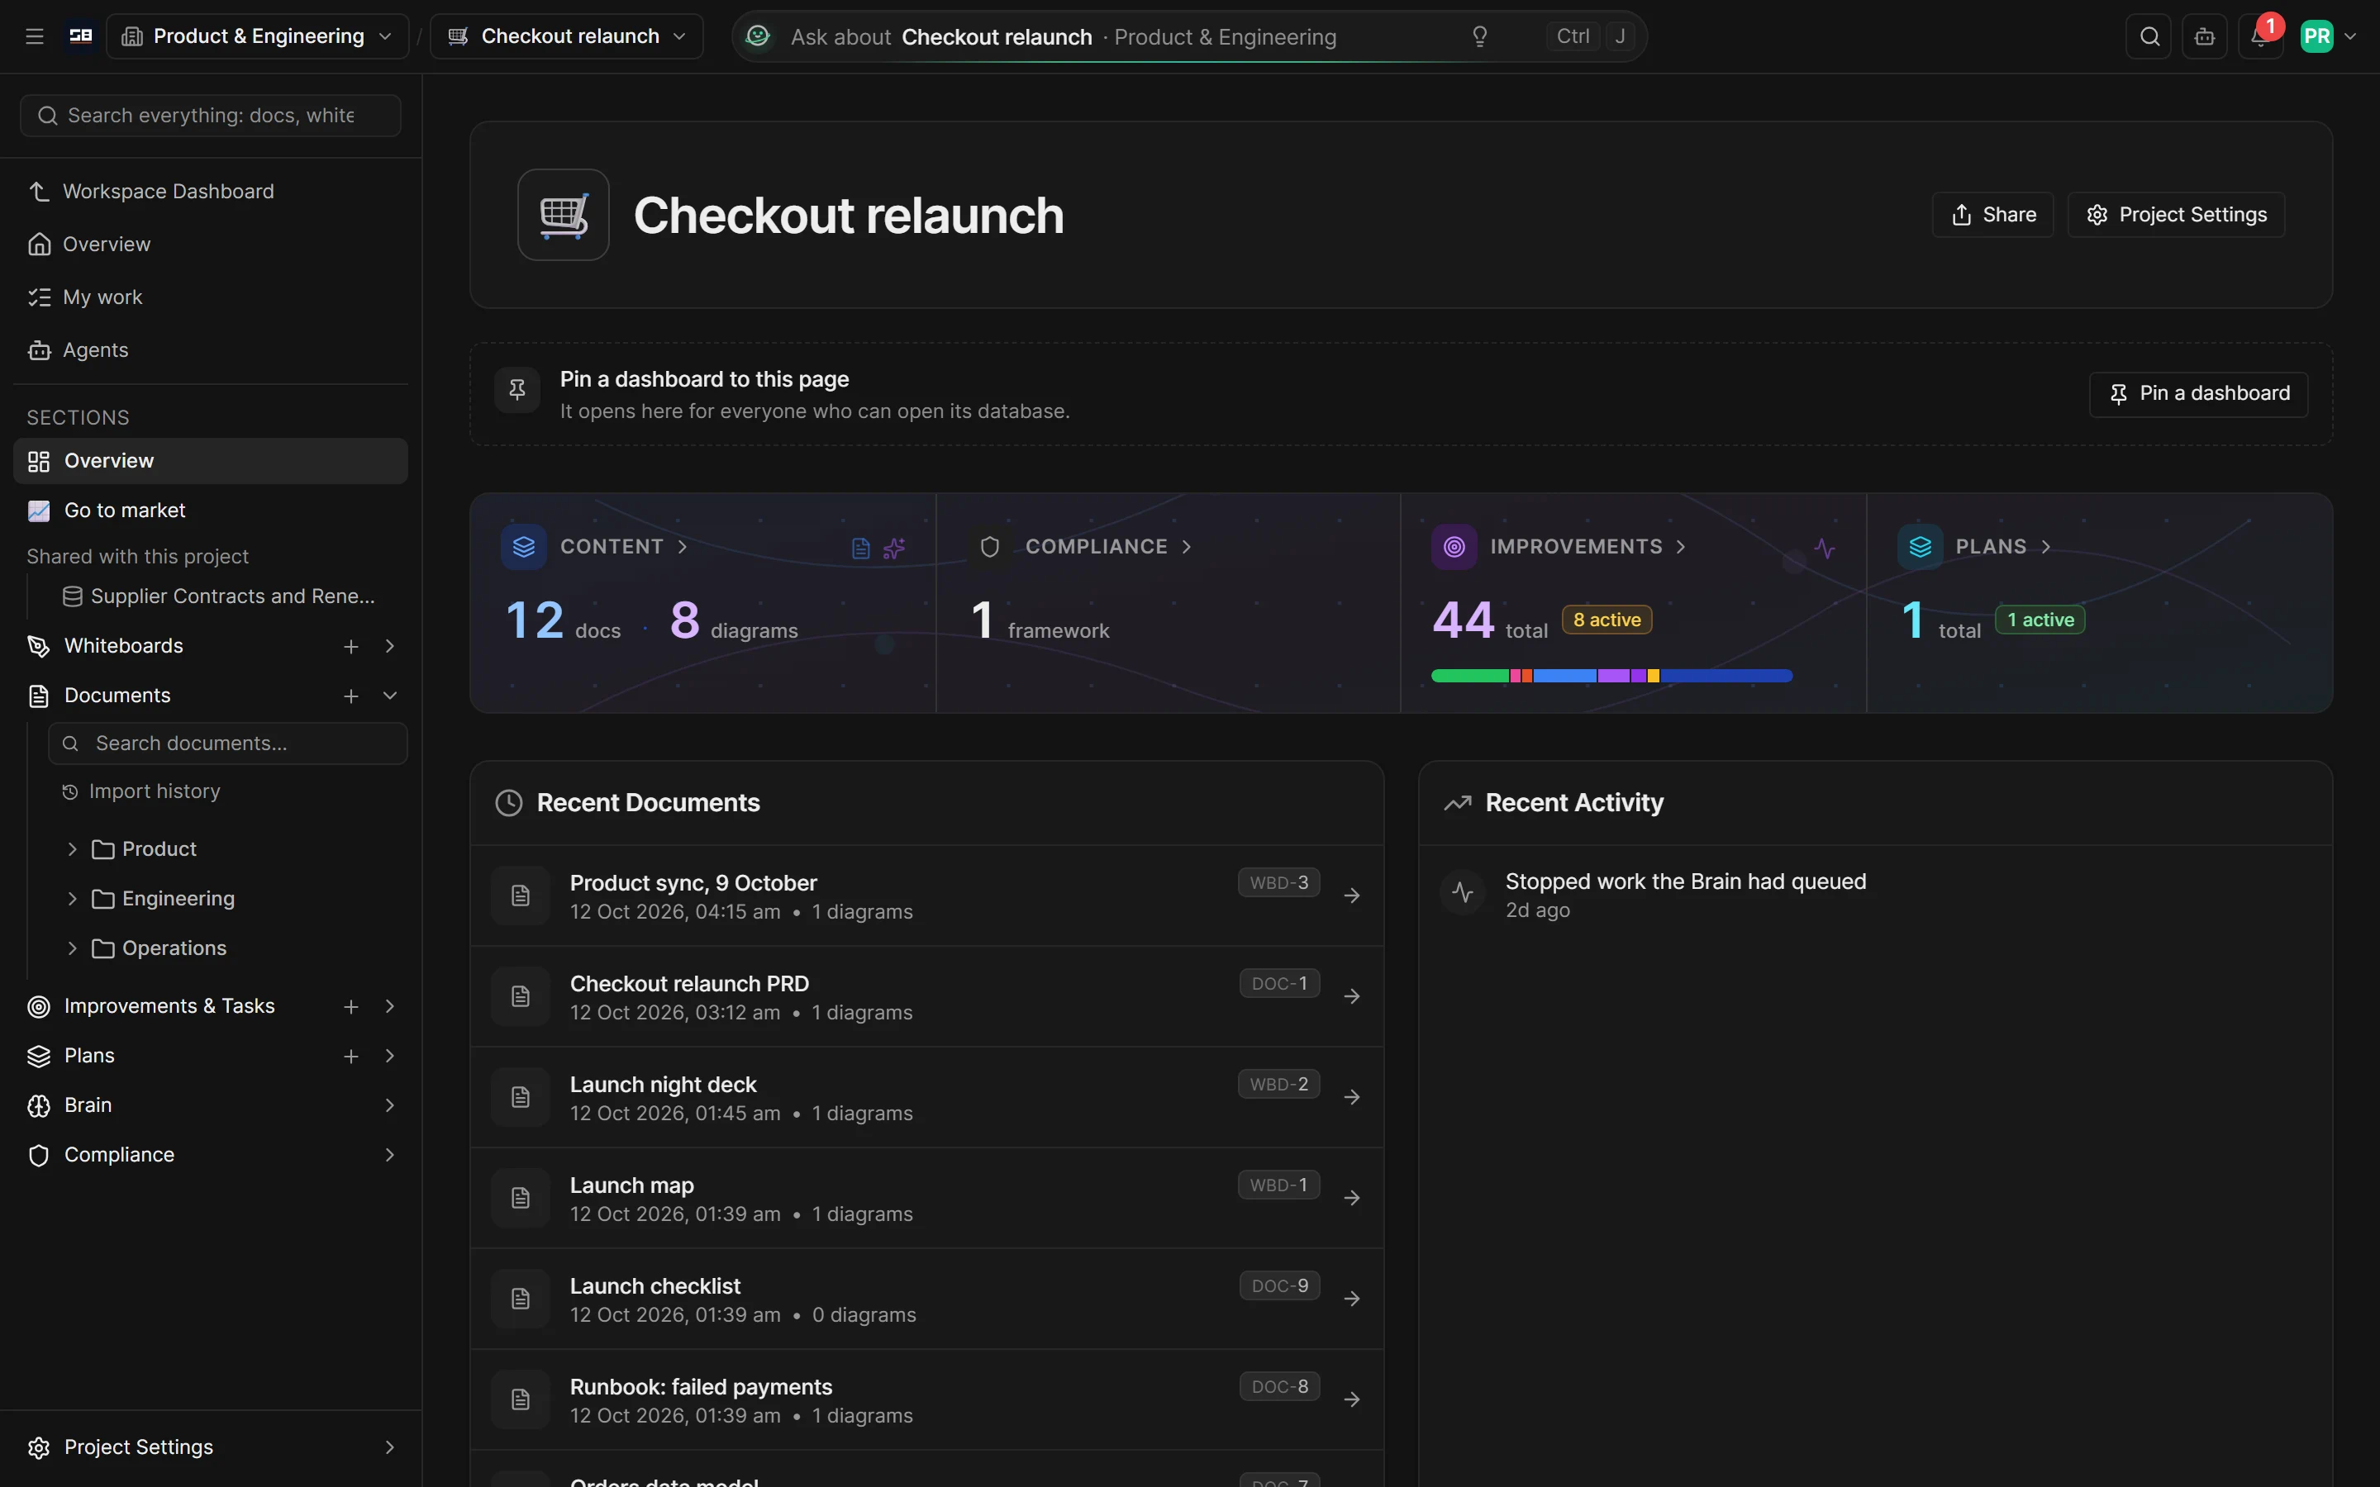Screen dimensions: 2380x1487
Task: Click the lightbulb suggestions icon
Action: pyautogui.click(x=1479, y=36)
